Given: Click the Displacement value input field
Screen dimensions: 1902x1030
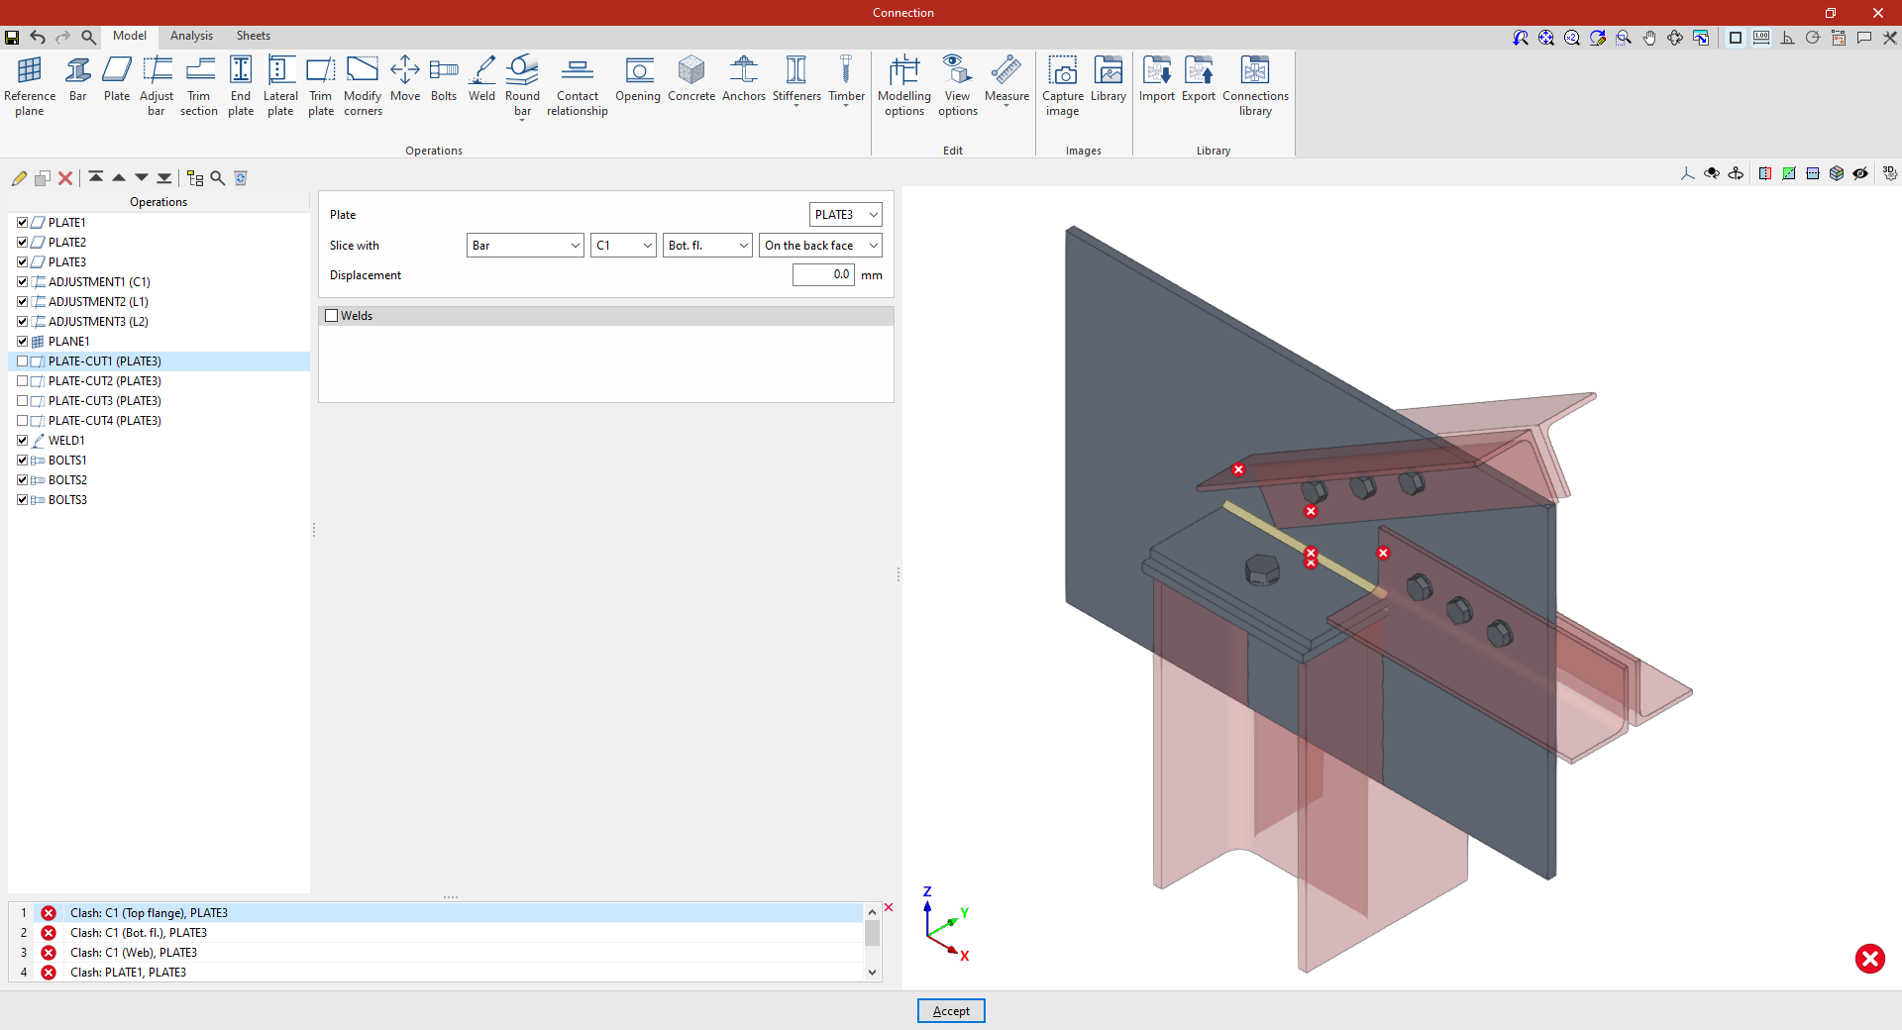Looking at the screenshot, I should [822, 275].
